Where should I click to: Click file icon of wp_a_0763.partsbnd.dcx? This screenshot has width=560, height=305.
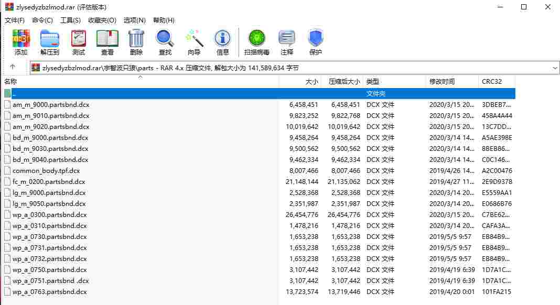[7, 292]
